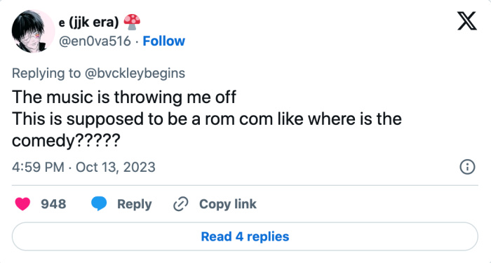Expand the thread with Read 4 replies

(245, 236)
